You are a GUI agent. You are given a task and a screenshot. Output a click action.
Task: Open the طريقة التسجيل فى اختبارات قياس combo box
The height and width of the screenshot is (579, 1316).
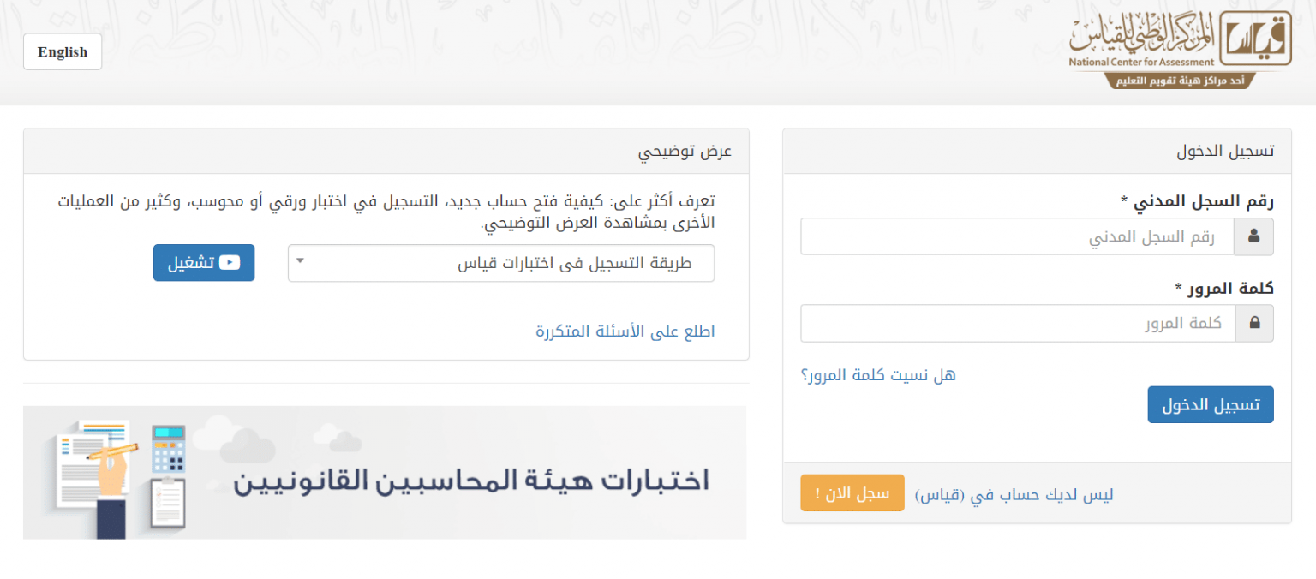pos(501,263)
